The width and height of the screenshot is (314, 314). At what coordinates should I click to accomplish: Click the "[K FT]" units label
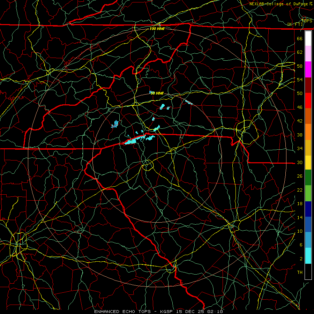pos(295,24)
